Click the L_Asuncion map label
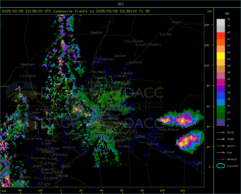The height and width of the screenshot is (194, 241). point(134,62)
